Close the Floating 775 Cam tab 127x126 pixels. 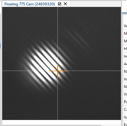point(65,4)
